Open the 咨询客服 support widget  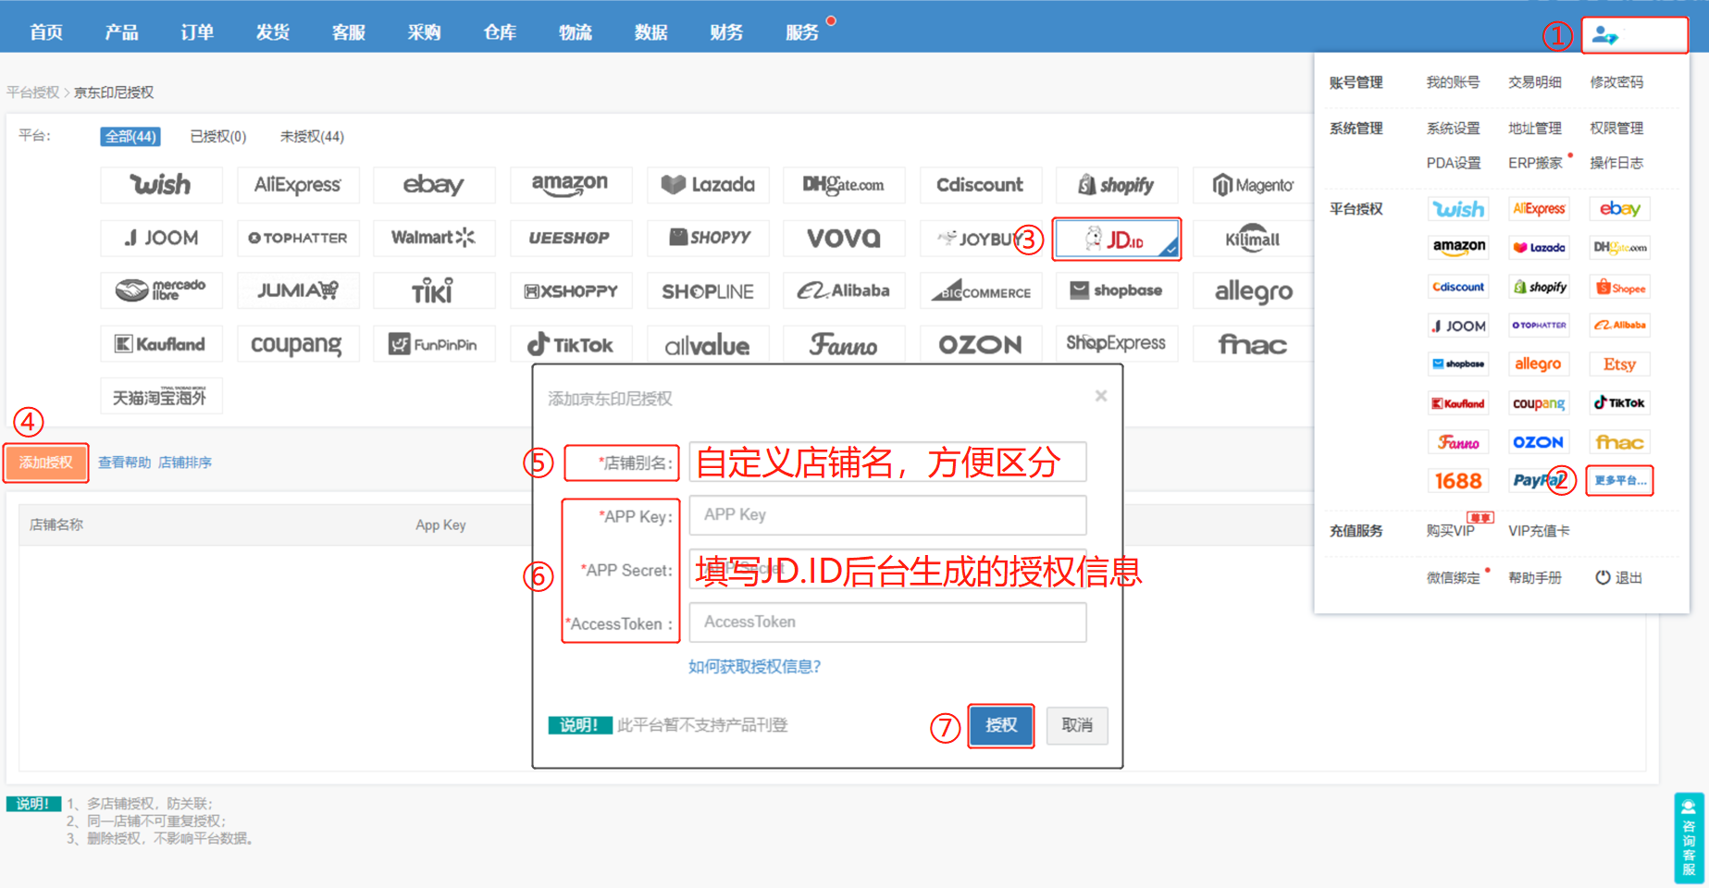pos(1689,838)
